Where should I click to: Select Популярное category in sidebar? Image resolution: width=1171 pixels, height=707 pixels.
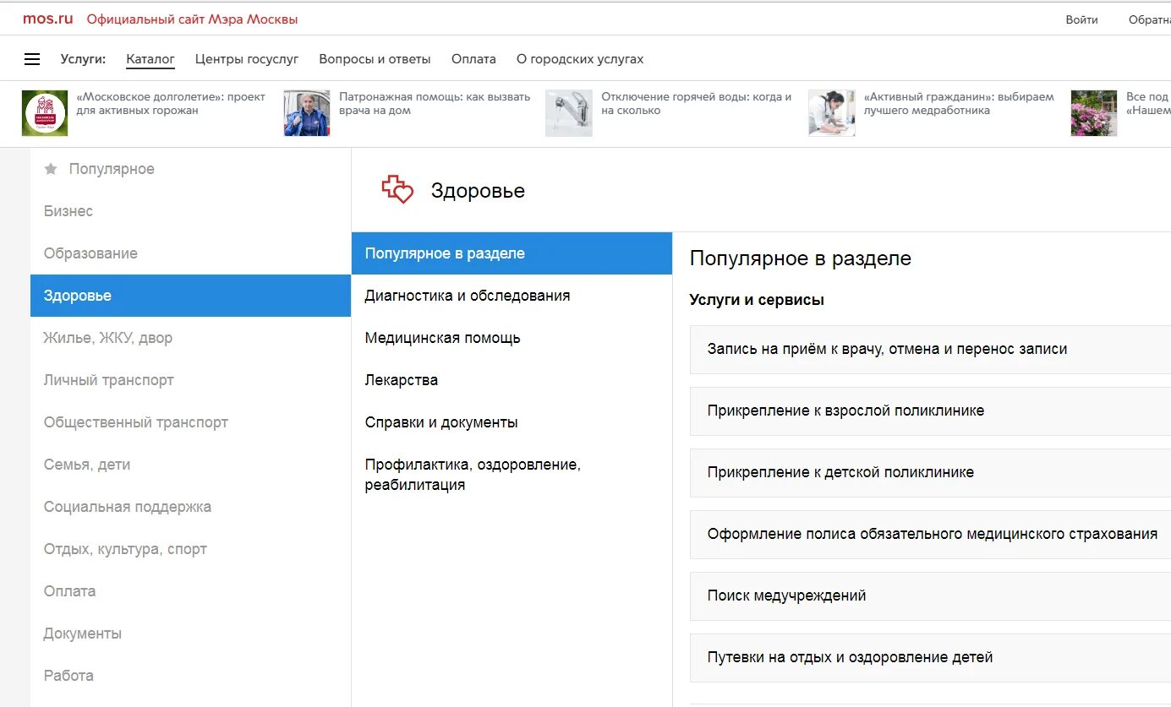click(190, 169)
